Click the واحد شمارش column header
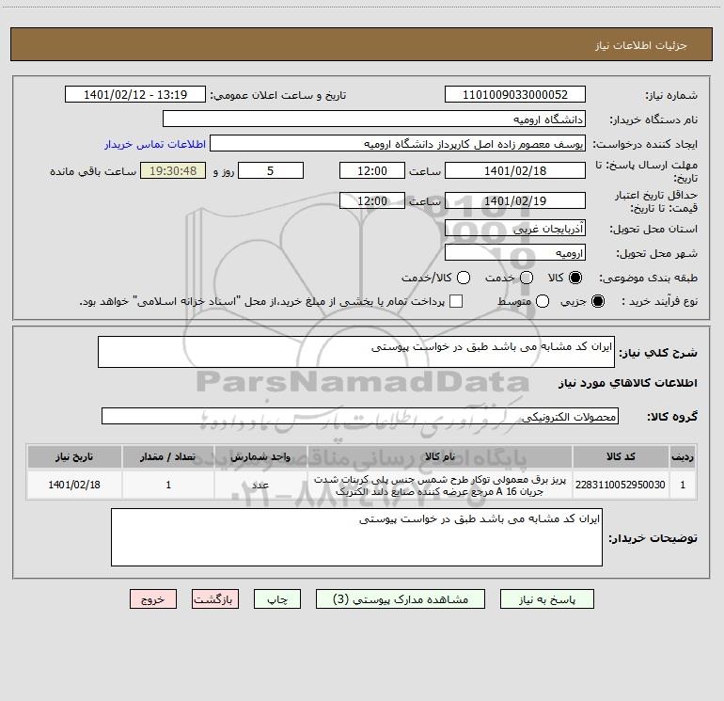The width and height of the screenshot is (724, 701). point(260,457)
